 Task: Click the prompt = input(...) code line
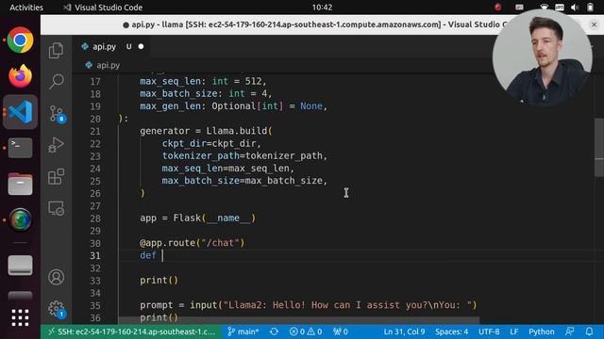click(x=309, y=305)
